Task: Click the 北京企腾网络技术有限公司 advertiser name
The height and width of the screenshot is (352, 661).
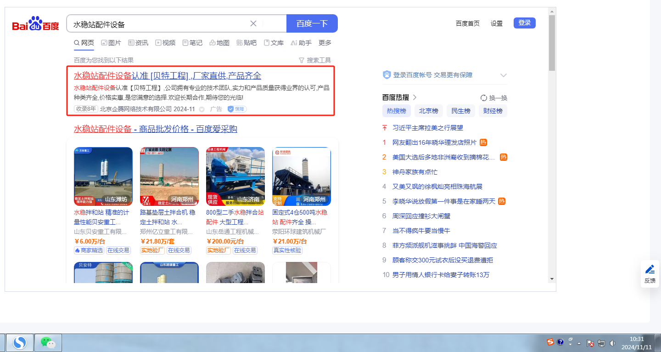Action: (136, 109)
